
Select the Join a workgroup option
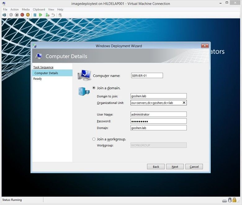pos(94,139)
